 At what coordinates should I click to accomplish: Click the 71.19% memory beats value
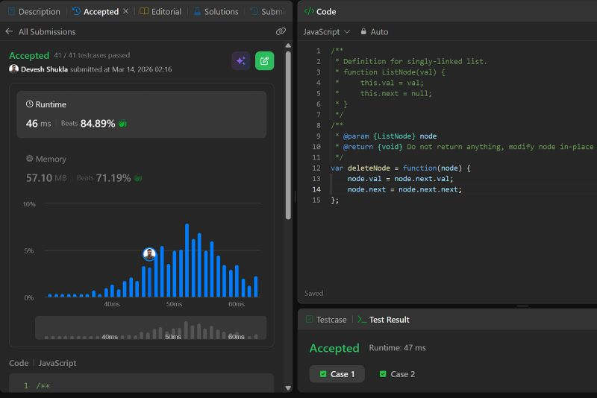[113, 178]
